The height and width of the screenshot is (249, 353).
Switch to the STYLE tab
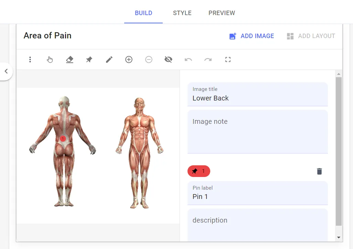pos(182,13)
